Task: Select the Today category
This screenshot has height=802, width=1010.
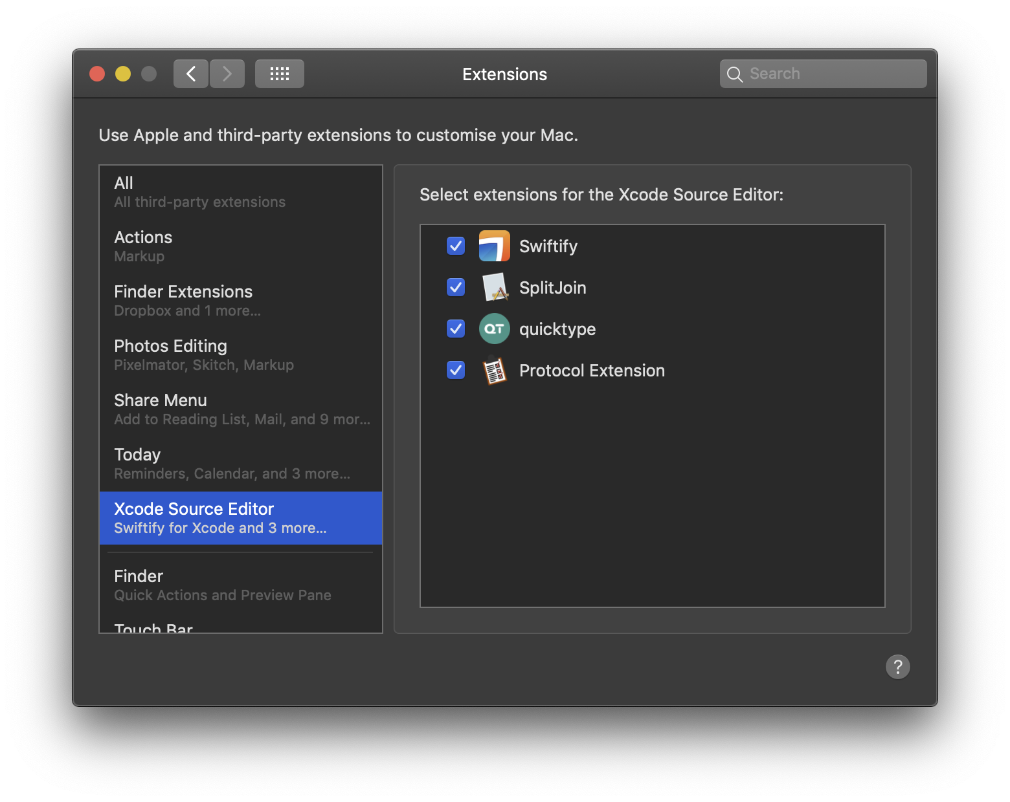Action: pyautogui.click(x=241, y=464)
